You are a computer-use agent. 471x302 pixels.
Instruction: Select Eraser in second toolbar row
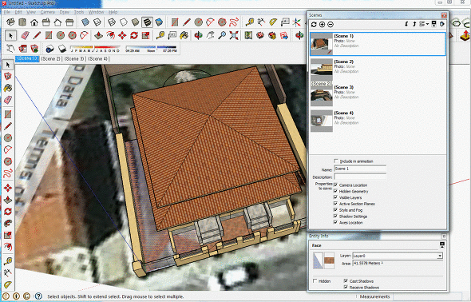pos(26,35)
